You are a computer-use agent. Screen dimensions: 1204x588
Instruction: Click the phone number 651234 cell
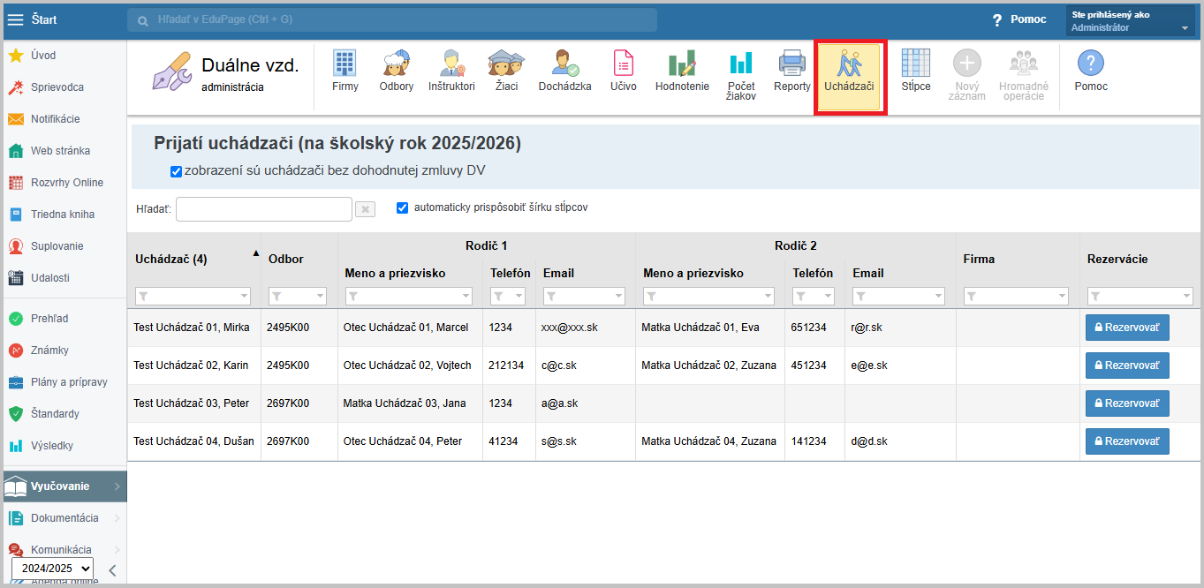[809, 328]
